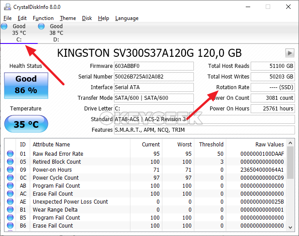Click the CrystalDiskInfo app icon in title bar
Viewport: 299px width, 236px height.
(x=8, y=7)
